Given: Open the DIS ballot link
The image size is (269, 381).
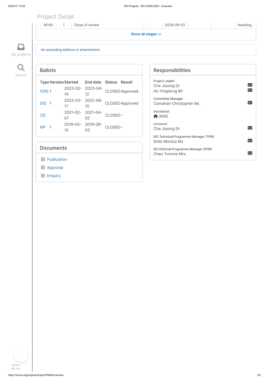Looking at the screenshot, I should point(43,103).
